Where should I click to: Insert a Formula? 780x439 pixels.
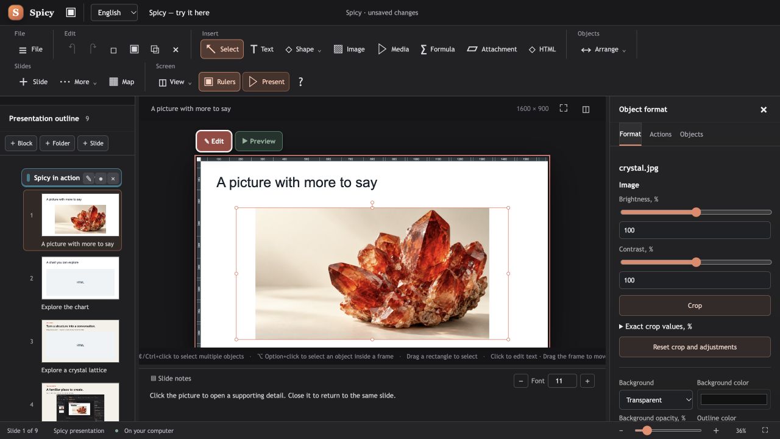438,49
